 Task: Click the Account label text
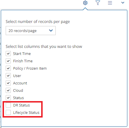pyautogui.click(x=20, y=83)
